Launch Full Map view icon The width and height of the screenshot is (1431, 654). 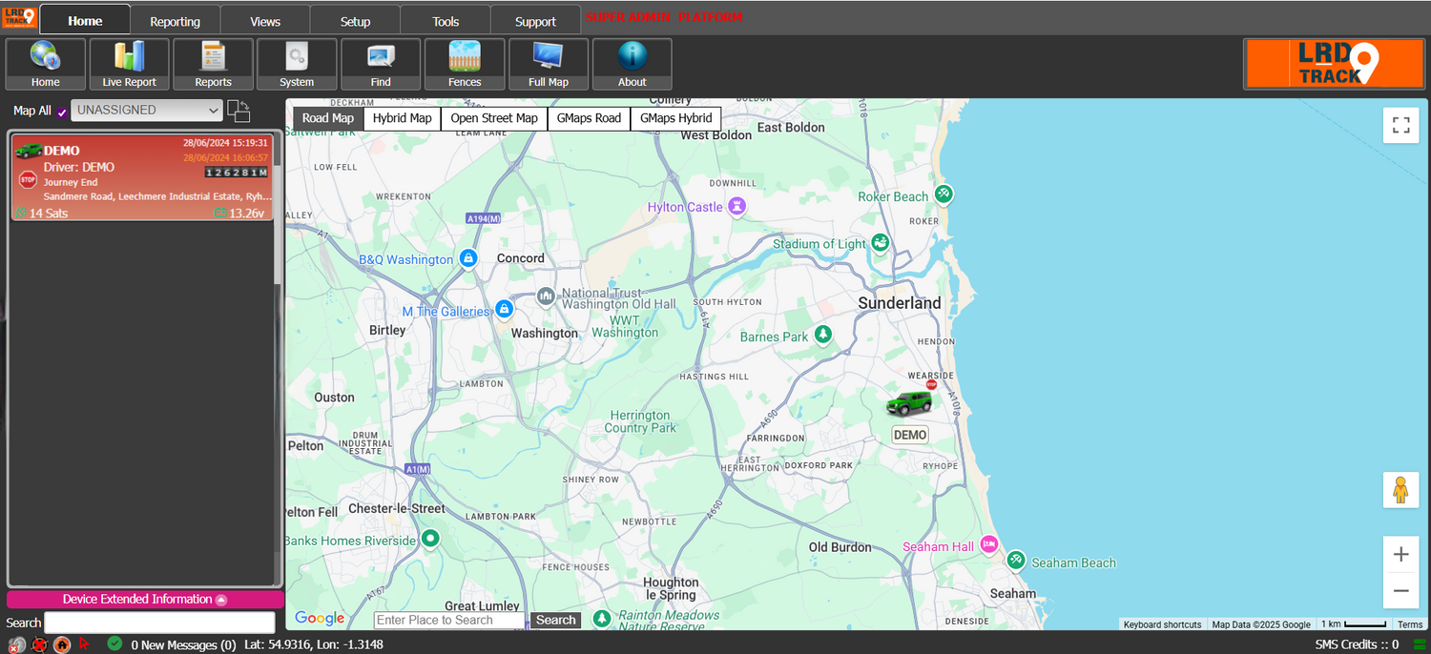coord(549,64)
